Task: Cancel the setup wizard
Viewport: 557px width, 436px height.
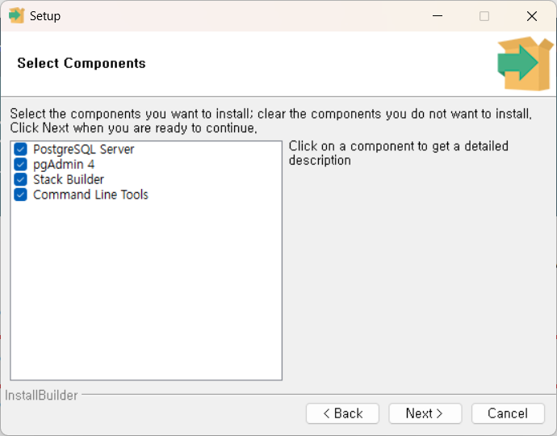Action: [x=508, y=413]
